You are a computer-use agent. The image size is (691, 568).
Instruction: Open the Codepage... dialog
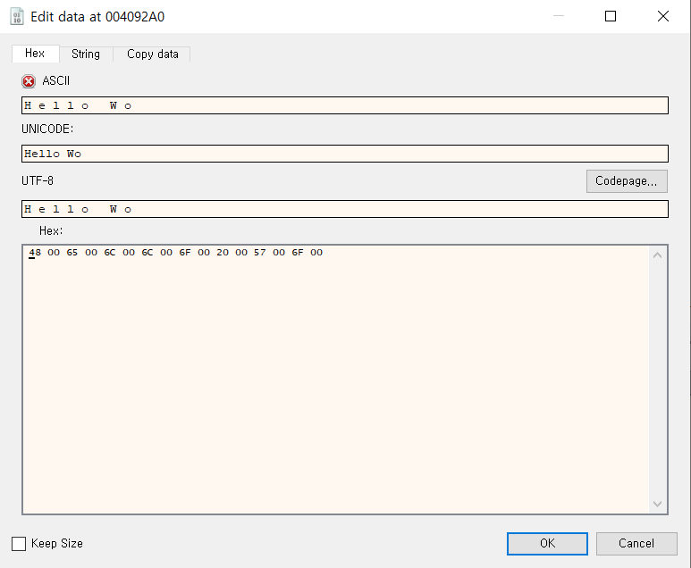coord(627,181)
